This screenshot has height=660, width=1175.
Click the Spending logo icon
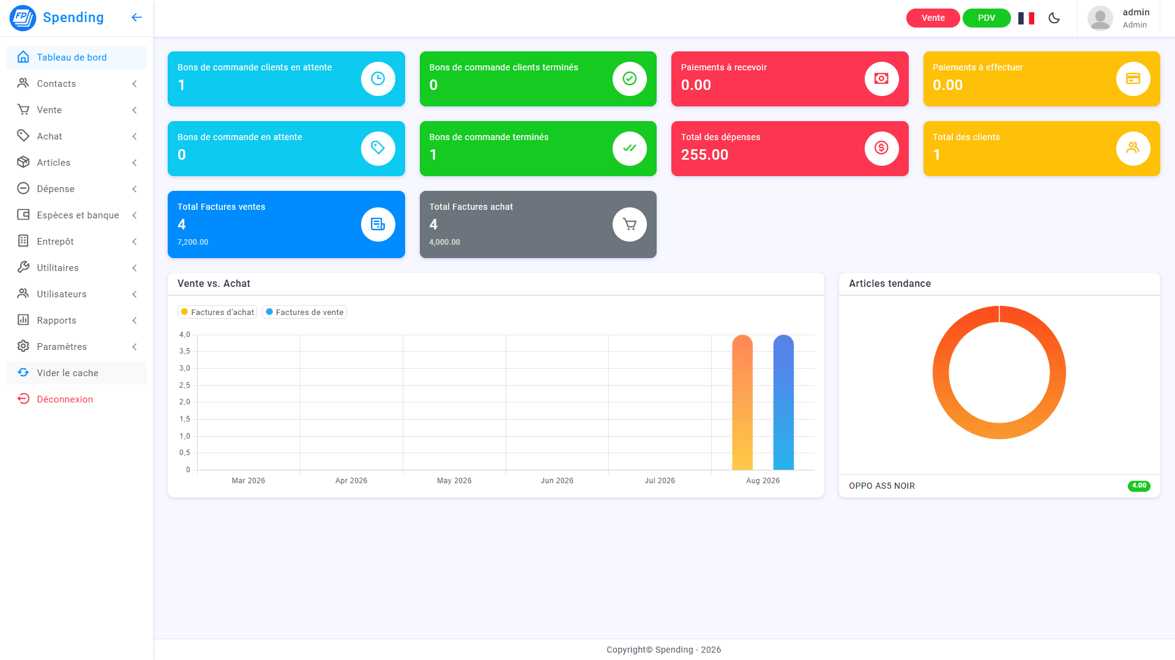[x=23, y=18]
